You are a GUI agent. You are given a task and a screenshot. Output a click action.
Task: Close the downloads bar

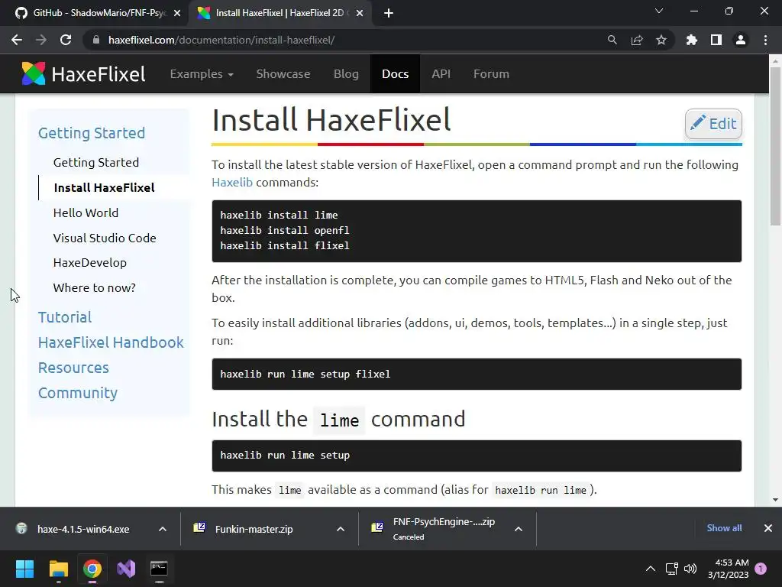point(768,528)
